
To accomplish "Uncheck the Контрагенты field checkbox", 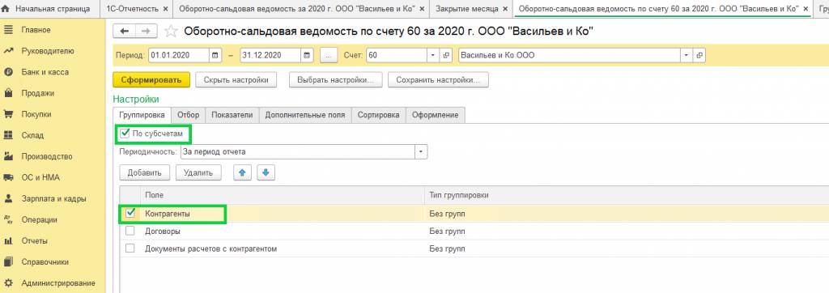I will tap(130, 214).
